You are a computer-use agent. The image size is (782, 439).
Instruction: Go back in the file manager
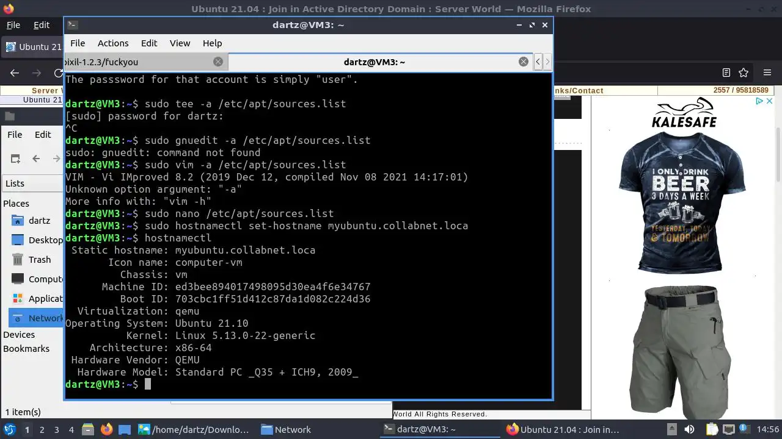tap(36, 159)
